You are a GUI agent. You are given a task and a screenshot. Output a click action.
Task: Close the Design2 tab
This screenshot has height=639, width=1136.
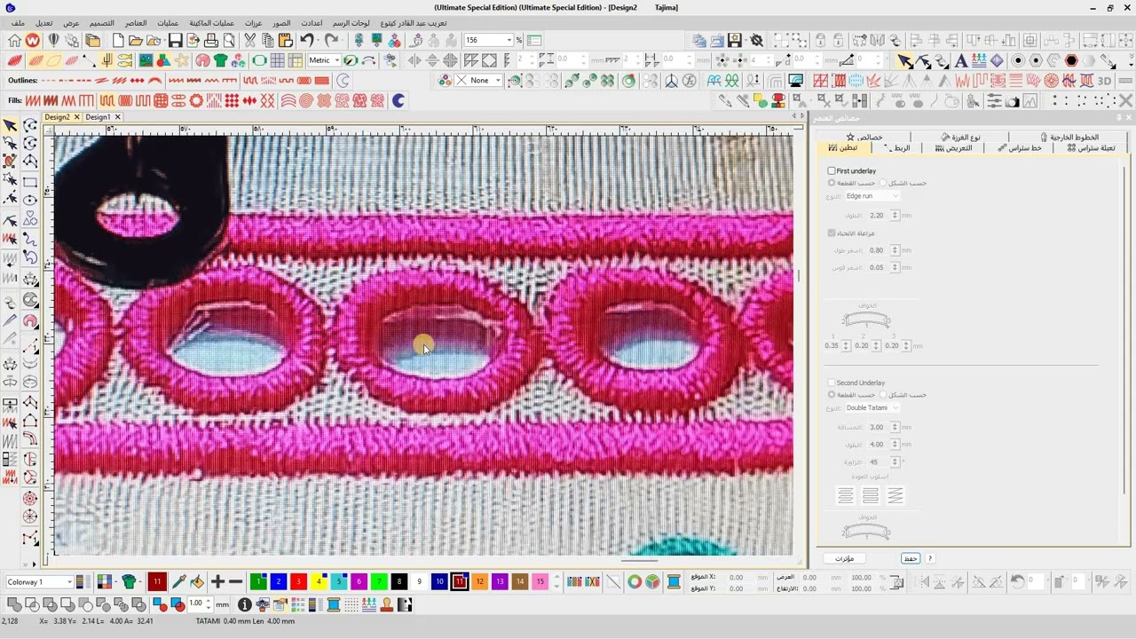(x=77, y=117)
